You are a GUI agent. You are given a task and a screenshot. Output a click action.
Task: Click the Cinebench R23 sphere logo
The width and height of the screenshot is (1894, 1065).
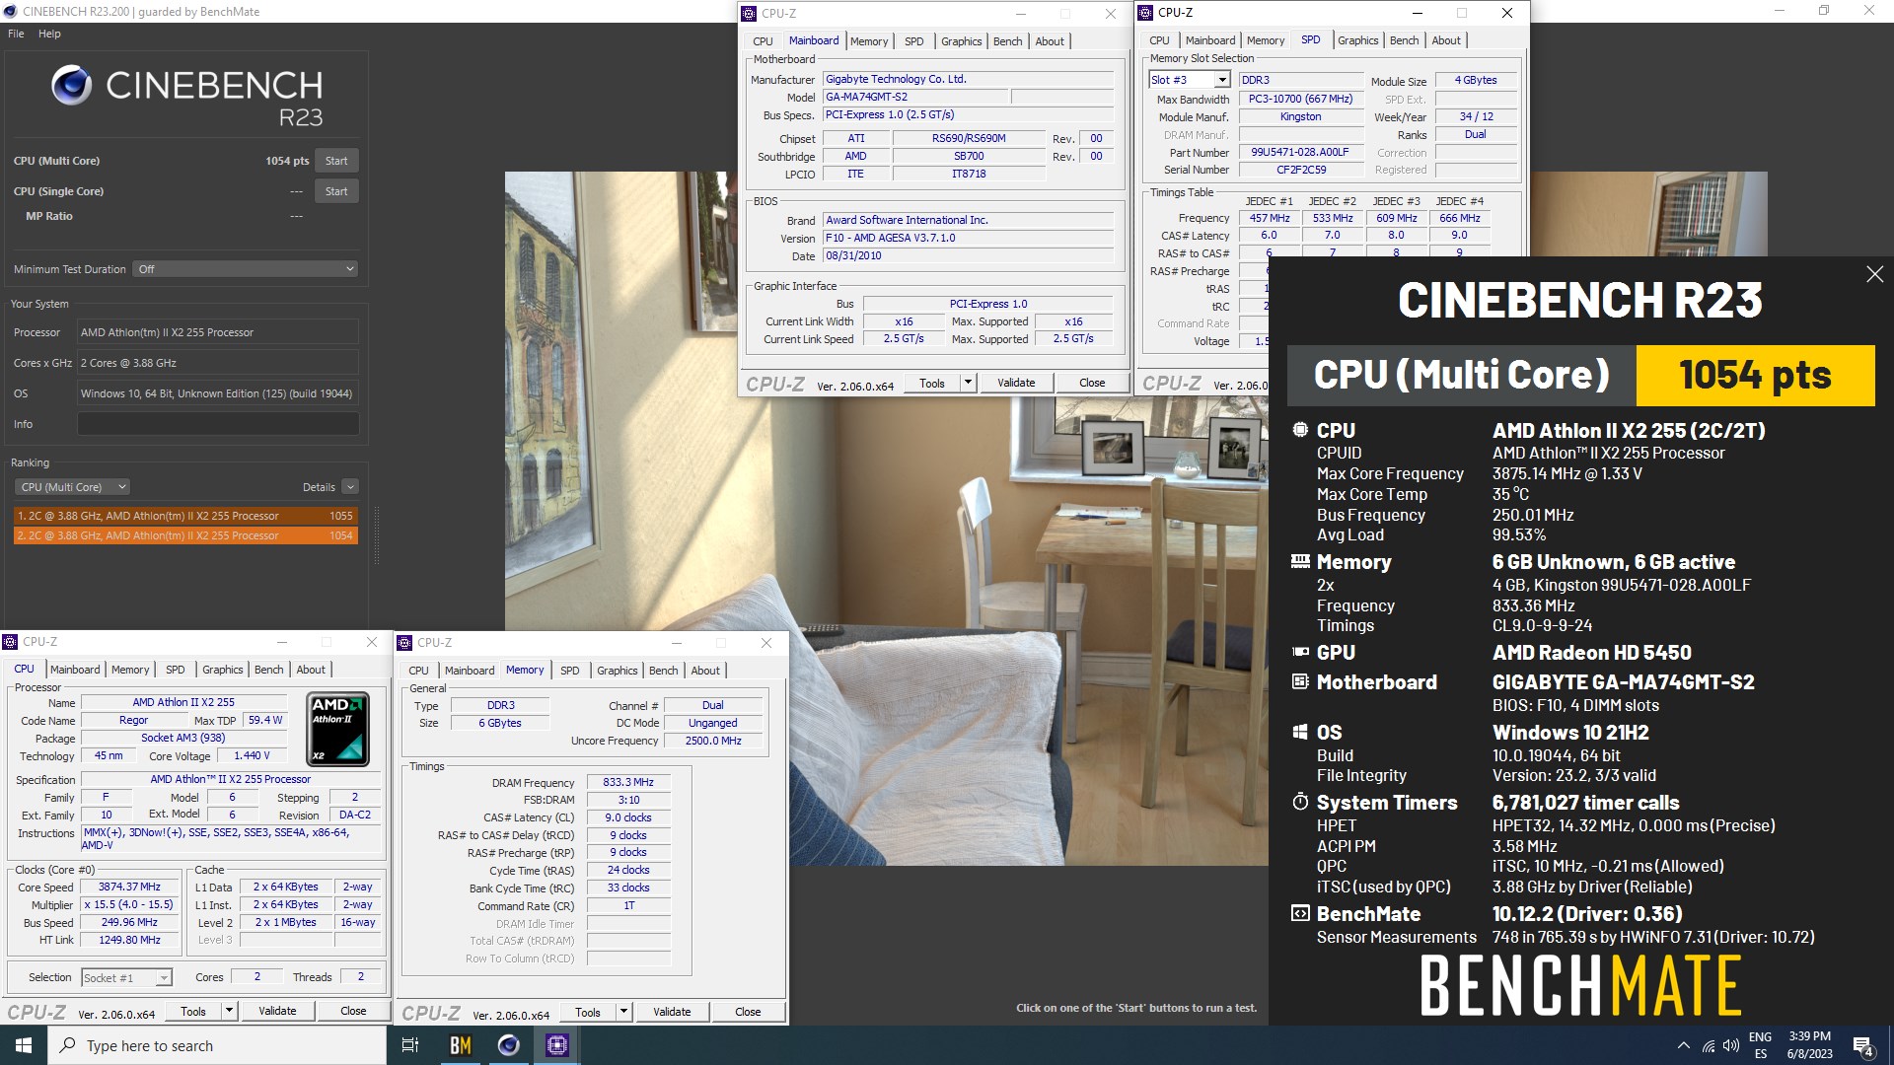(71, 86)
